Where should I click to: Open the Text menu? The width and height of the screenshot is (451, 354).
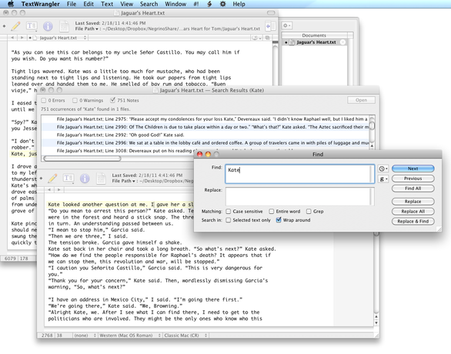tap(107, 4)
